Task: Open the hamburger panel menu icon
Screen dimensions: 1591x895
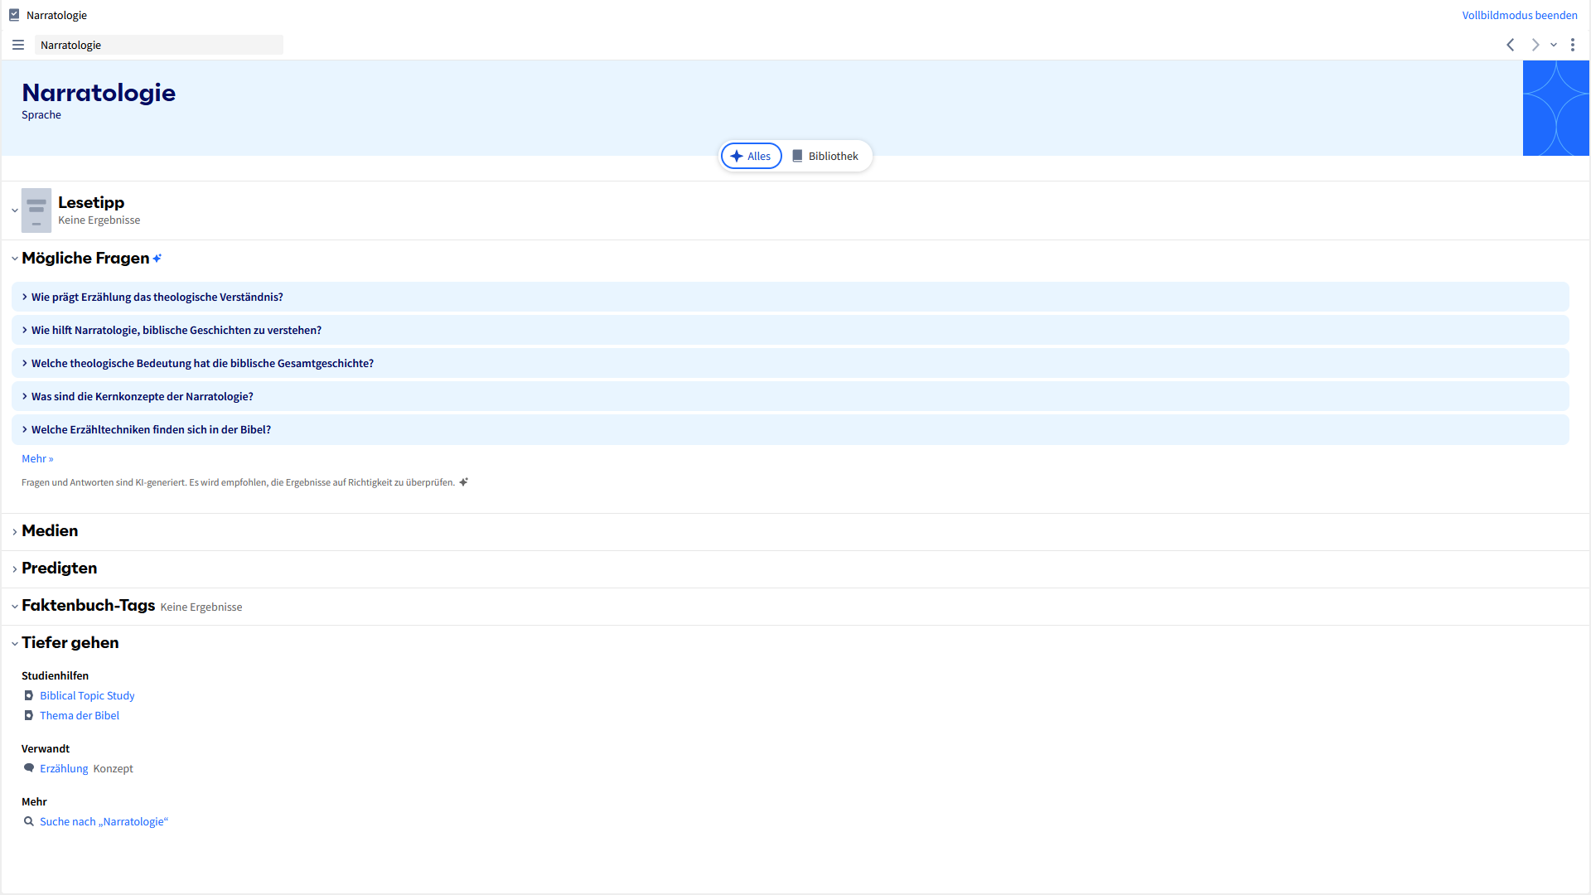Action: pyautogui.click(x=18, y=45)
